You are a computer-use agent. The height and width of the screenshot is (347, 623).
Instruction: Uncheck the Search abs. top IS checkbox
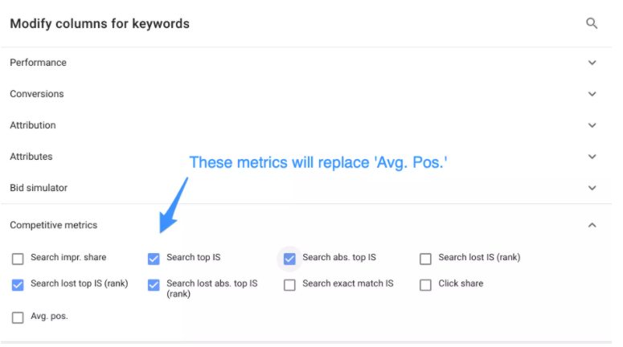(x=289, y=259)
